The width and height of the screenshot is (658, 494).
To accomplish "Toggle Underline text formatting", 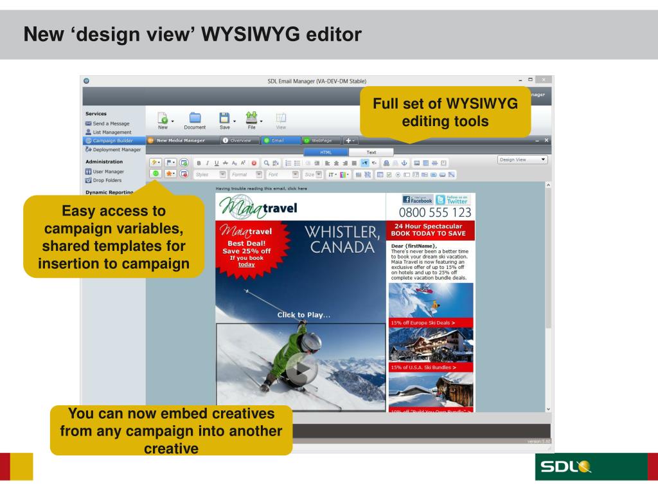I will tap(217, 163).
